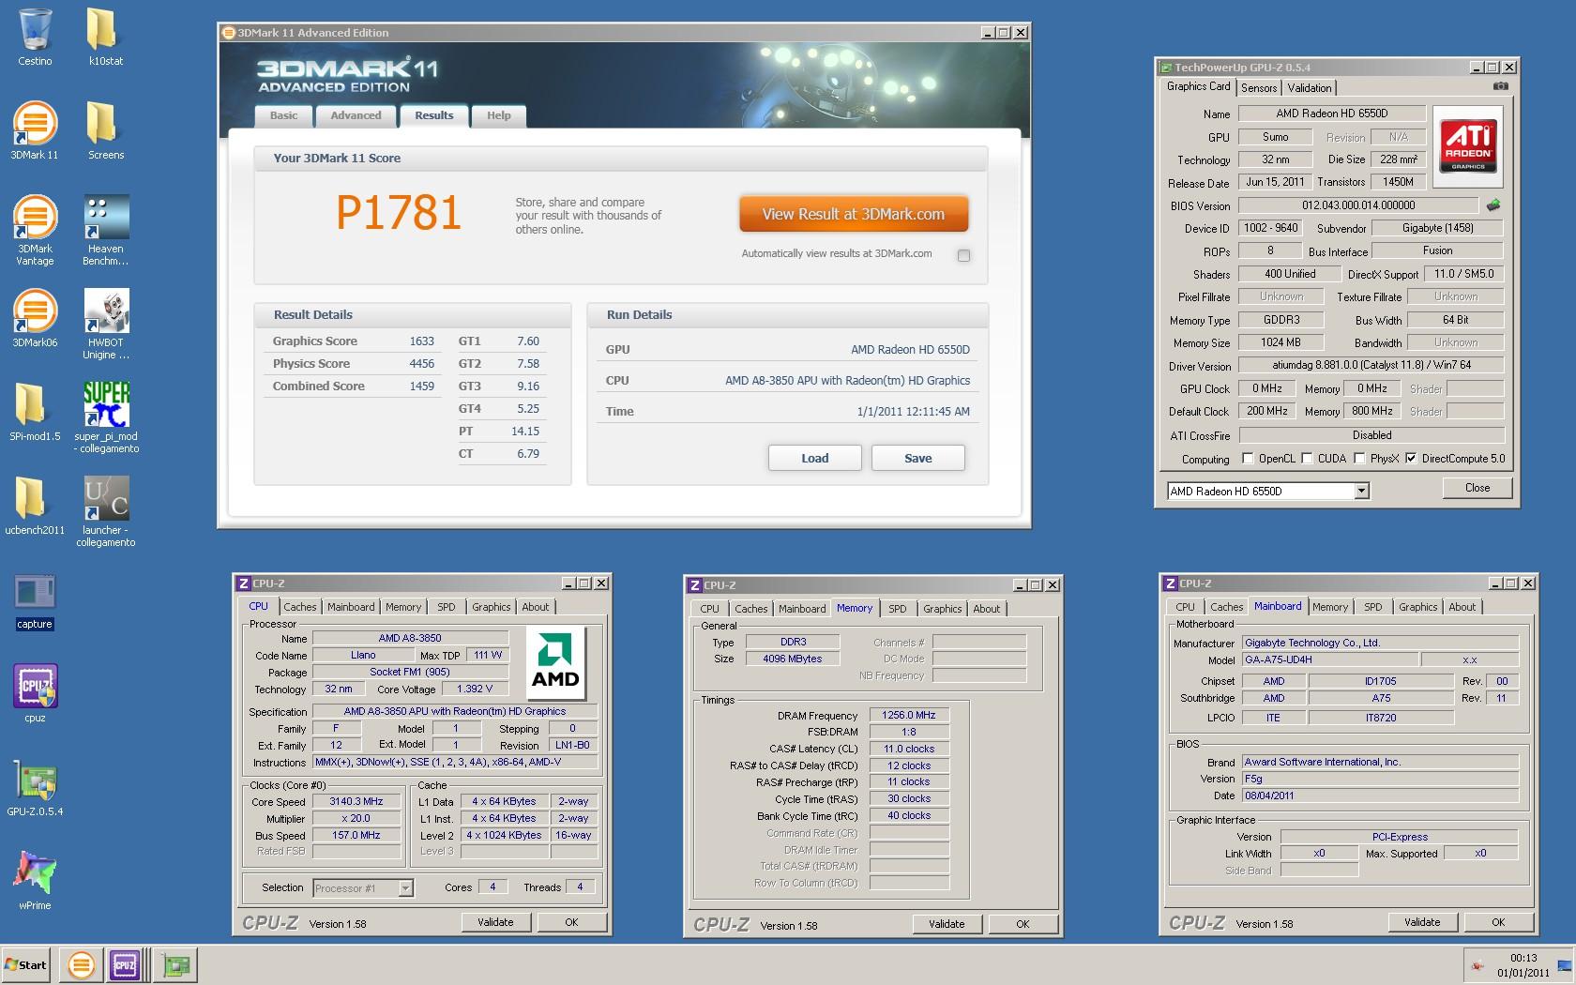Click the Close button in GPU-Z

click(x=1477, y=488)
